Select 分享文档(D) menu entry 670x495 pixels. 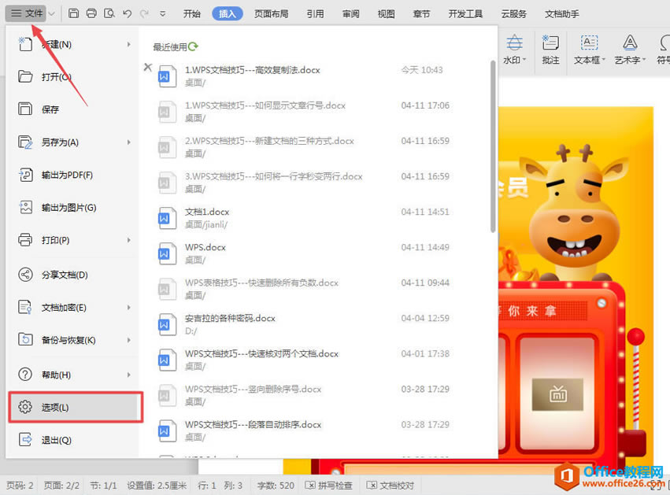[73, 275]
